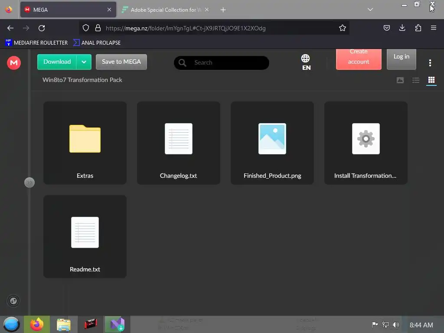This screenshot has width=444, height=333.
Task: Minimize the Firefox window
Action: click(x=404, y=5)
